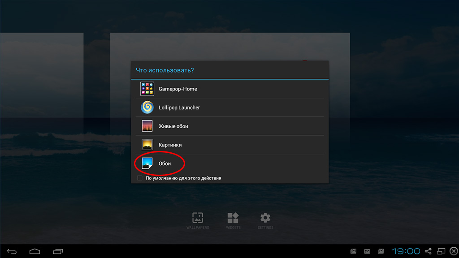This screenshot has height=258, width=459.
Task: Pick the Картинки gallery icon
Action: [147, 145]
